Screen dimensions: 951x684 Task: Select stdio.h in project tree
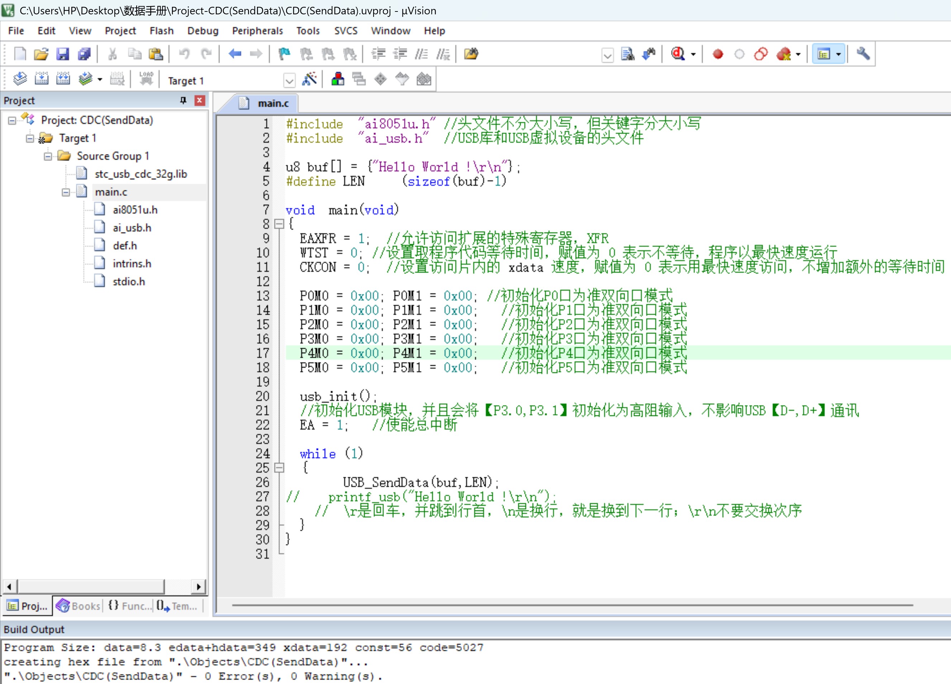click(x=129, y=282)
